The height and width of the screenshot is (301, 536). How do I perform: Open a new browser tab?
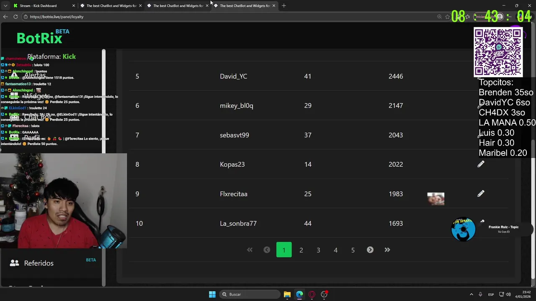pyautogui.click(x=284, y=5)
